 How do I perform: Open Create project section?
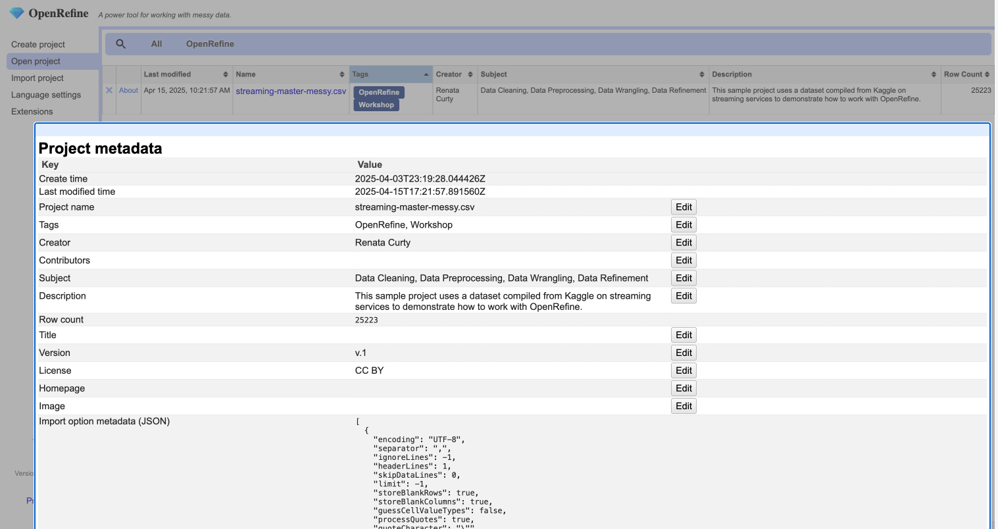click(38, 44)
